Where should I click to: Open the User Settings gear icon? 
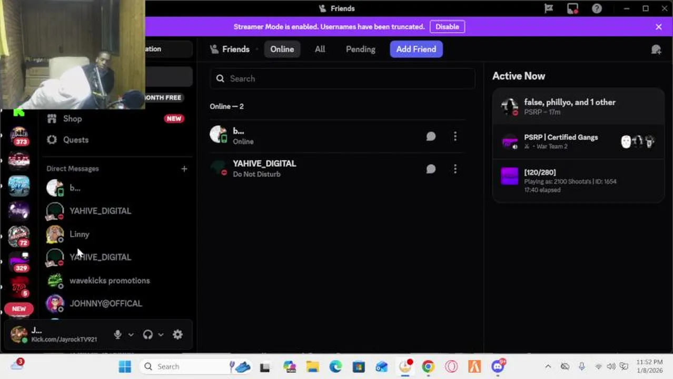point(177,334)
